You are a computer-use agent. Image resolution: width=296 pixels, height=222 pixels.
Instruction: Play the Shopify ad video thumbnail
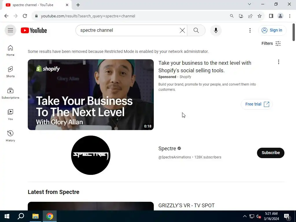coord(90,95)
